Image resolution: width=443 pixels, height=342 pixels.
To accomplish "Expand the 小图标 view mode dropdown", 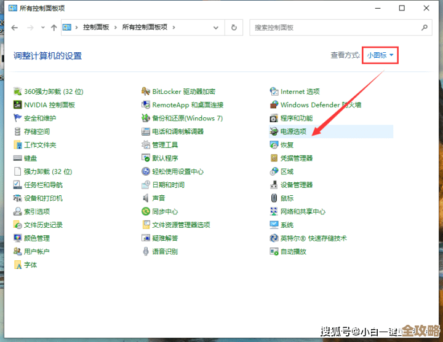I will pyautogui.click(x=380, y=55).
